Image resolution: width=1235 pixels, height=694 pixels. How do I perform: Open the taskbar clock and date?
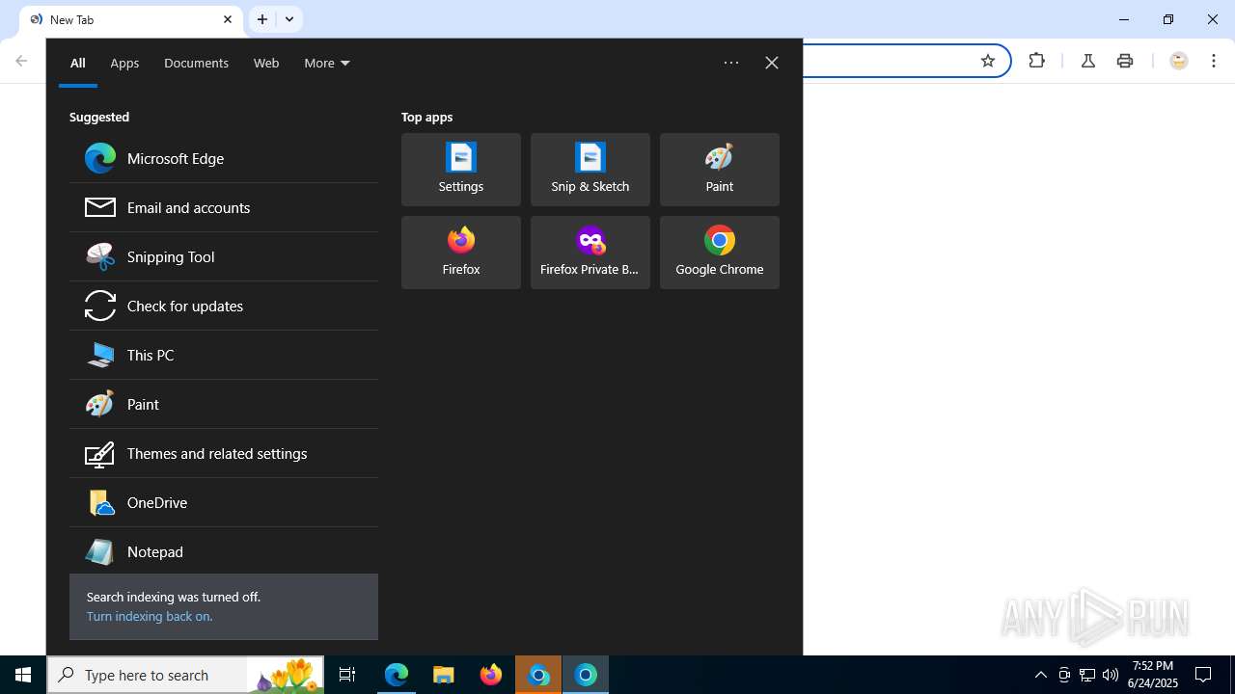coord(1153,675)
